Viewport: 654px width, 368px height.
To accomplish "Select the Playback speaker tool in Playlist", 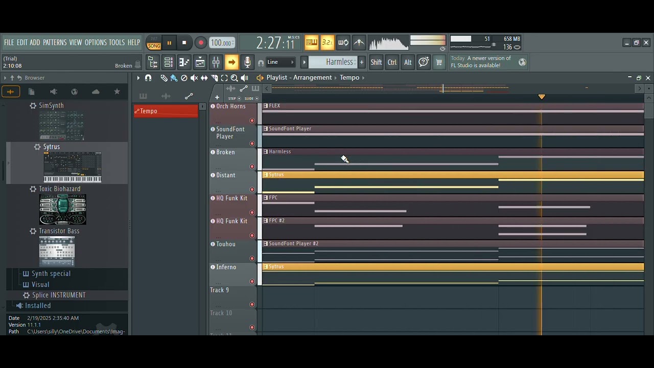I will click(245, 78).
